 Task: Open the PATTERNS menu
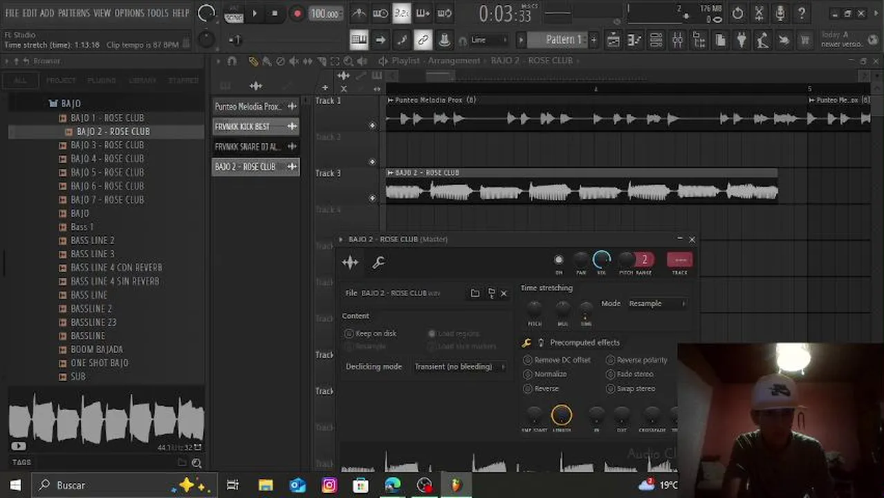pos(74,13)
